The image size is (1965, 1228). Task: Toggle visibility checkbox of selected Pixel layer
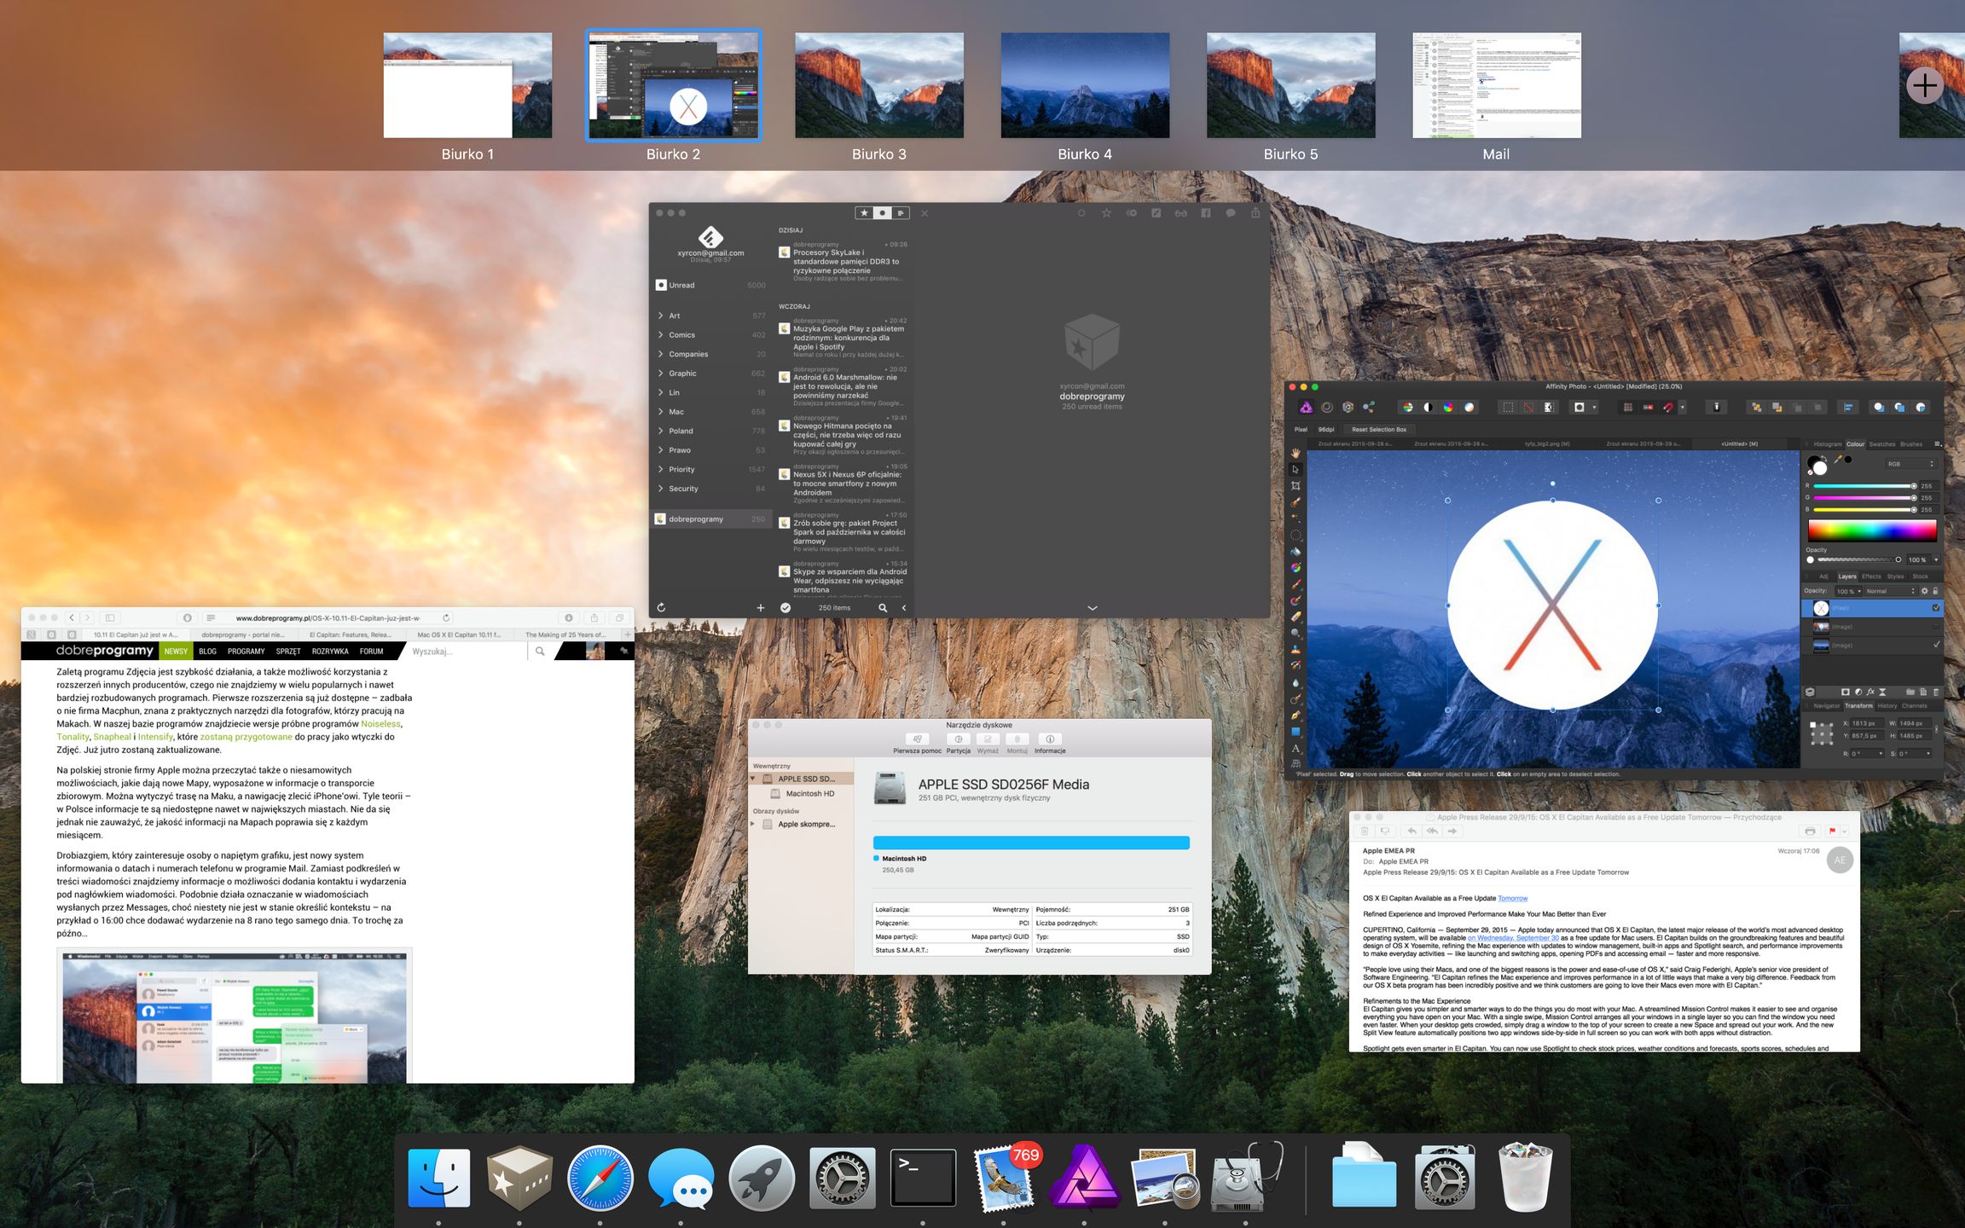[1935, 608]
